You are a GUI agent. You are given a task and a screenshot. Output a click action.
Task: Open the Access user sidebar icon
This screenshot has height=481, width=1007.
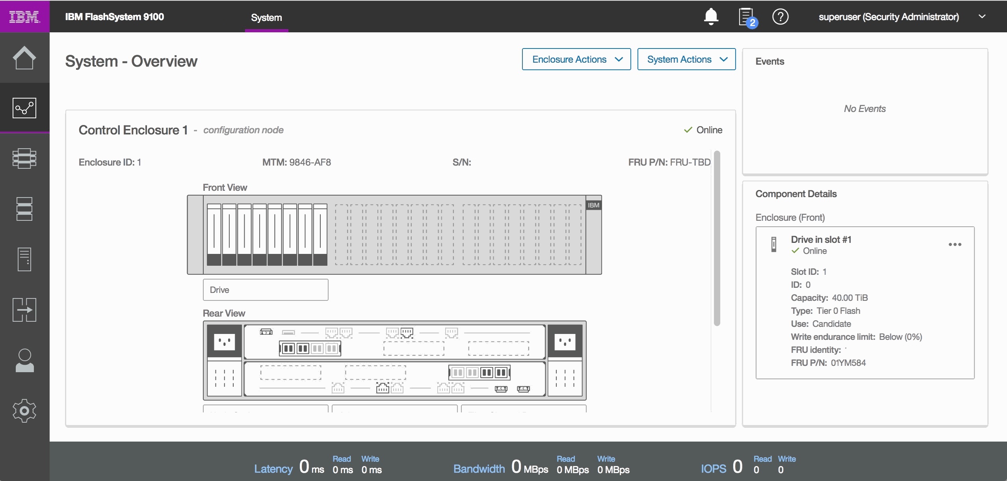(x=24, y=360)
